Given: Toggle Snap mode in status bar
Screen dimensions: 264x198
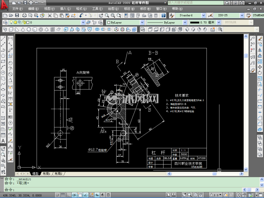Looking at the screenshot, I should pos(57,195).
